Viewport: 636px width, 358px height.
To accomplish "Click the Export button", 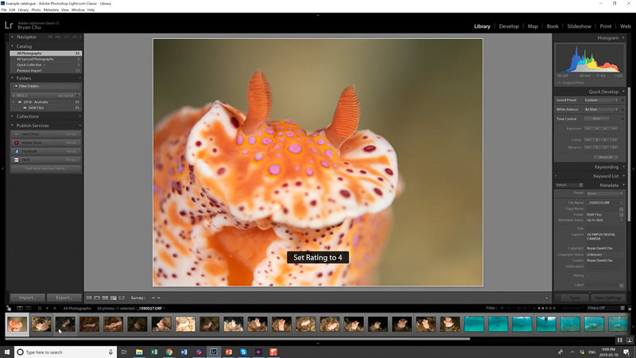I will [x=64, y=298].
